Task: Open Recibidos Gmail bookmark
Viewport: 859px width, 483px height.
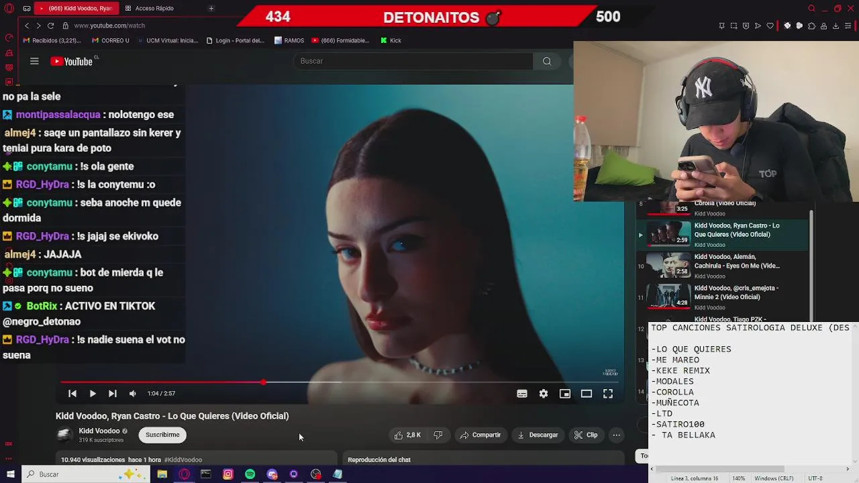Action: click(x=52, y=40)
